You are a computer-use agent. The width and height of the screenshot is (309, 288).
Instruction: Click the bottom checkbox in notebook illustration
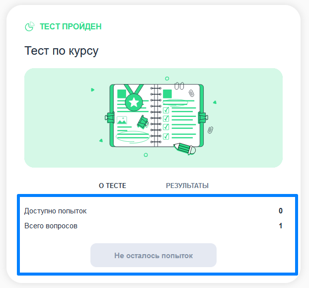click(166, 136)
